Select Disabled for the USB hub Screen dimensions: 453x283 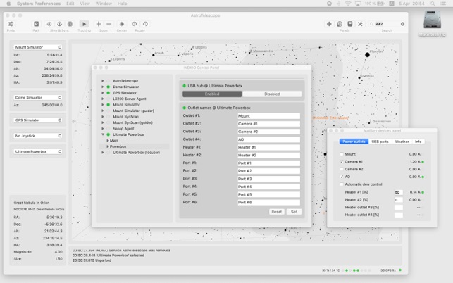[x=272, y=94]
